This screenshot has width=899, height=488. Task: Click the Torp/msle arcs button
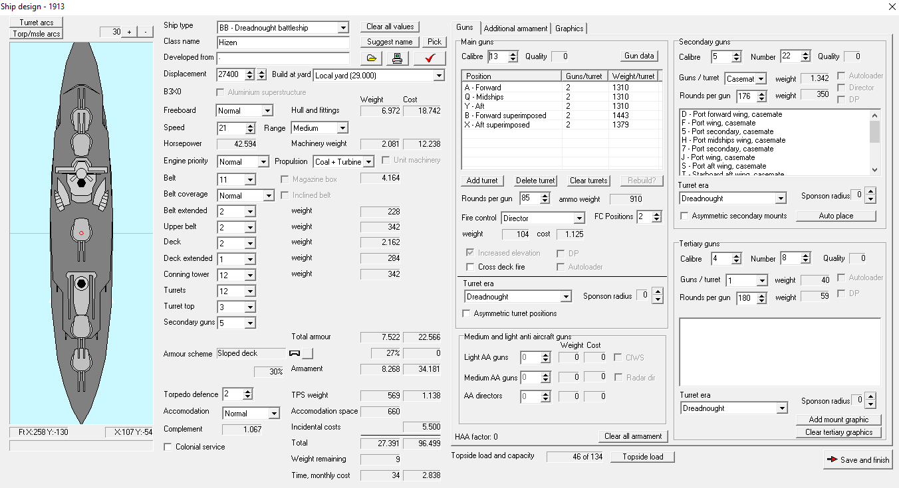[x=37, y=34]
